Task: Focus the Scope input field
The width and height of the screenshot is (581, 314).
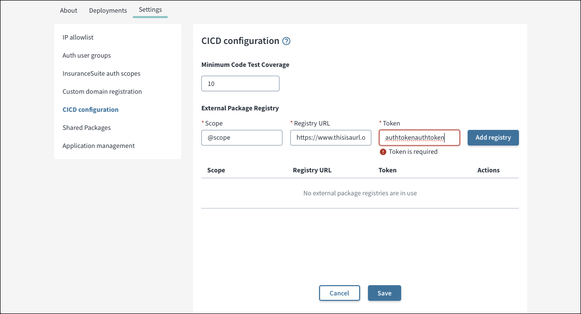Action: [x=241, y=138]
